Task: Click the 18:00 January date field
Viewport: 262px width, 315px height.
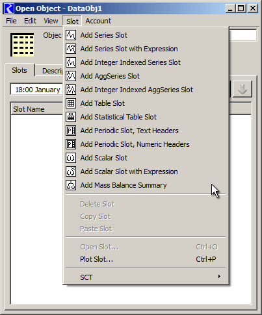Action: pos(37,90)
